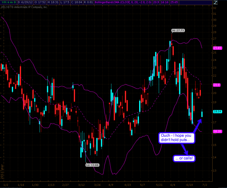Click the magenta 25.65 upper band tag
Image resolution: width=227 pixels, height=188 pixels.
217,48
